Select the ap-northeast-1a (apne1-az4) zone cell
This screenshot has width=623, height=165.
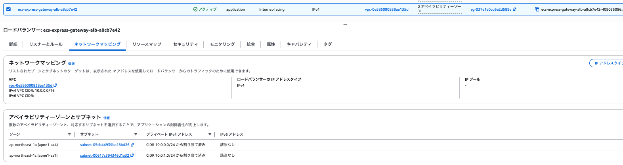tap(34, 145)
